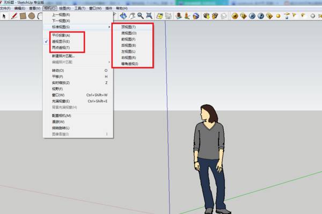Viewport: 322px width, 214px height.
Task: Select the Zoom magnifier tool
Action: 141,16
